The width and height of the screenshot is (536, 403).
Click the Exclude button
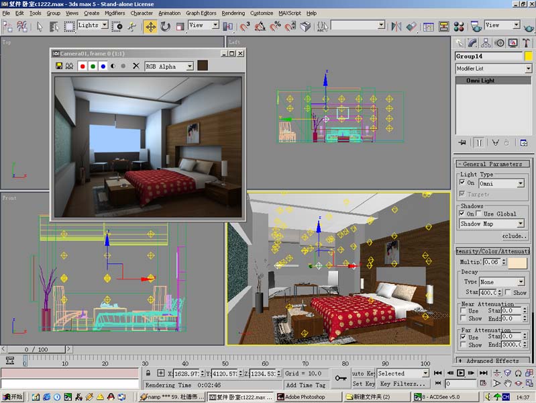pos(515,236)
